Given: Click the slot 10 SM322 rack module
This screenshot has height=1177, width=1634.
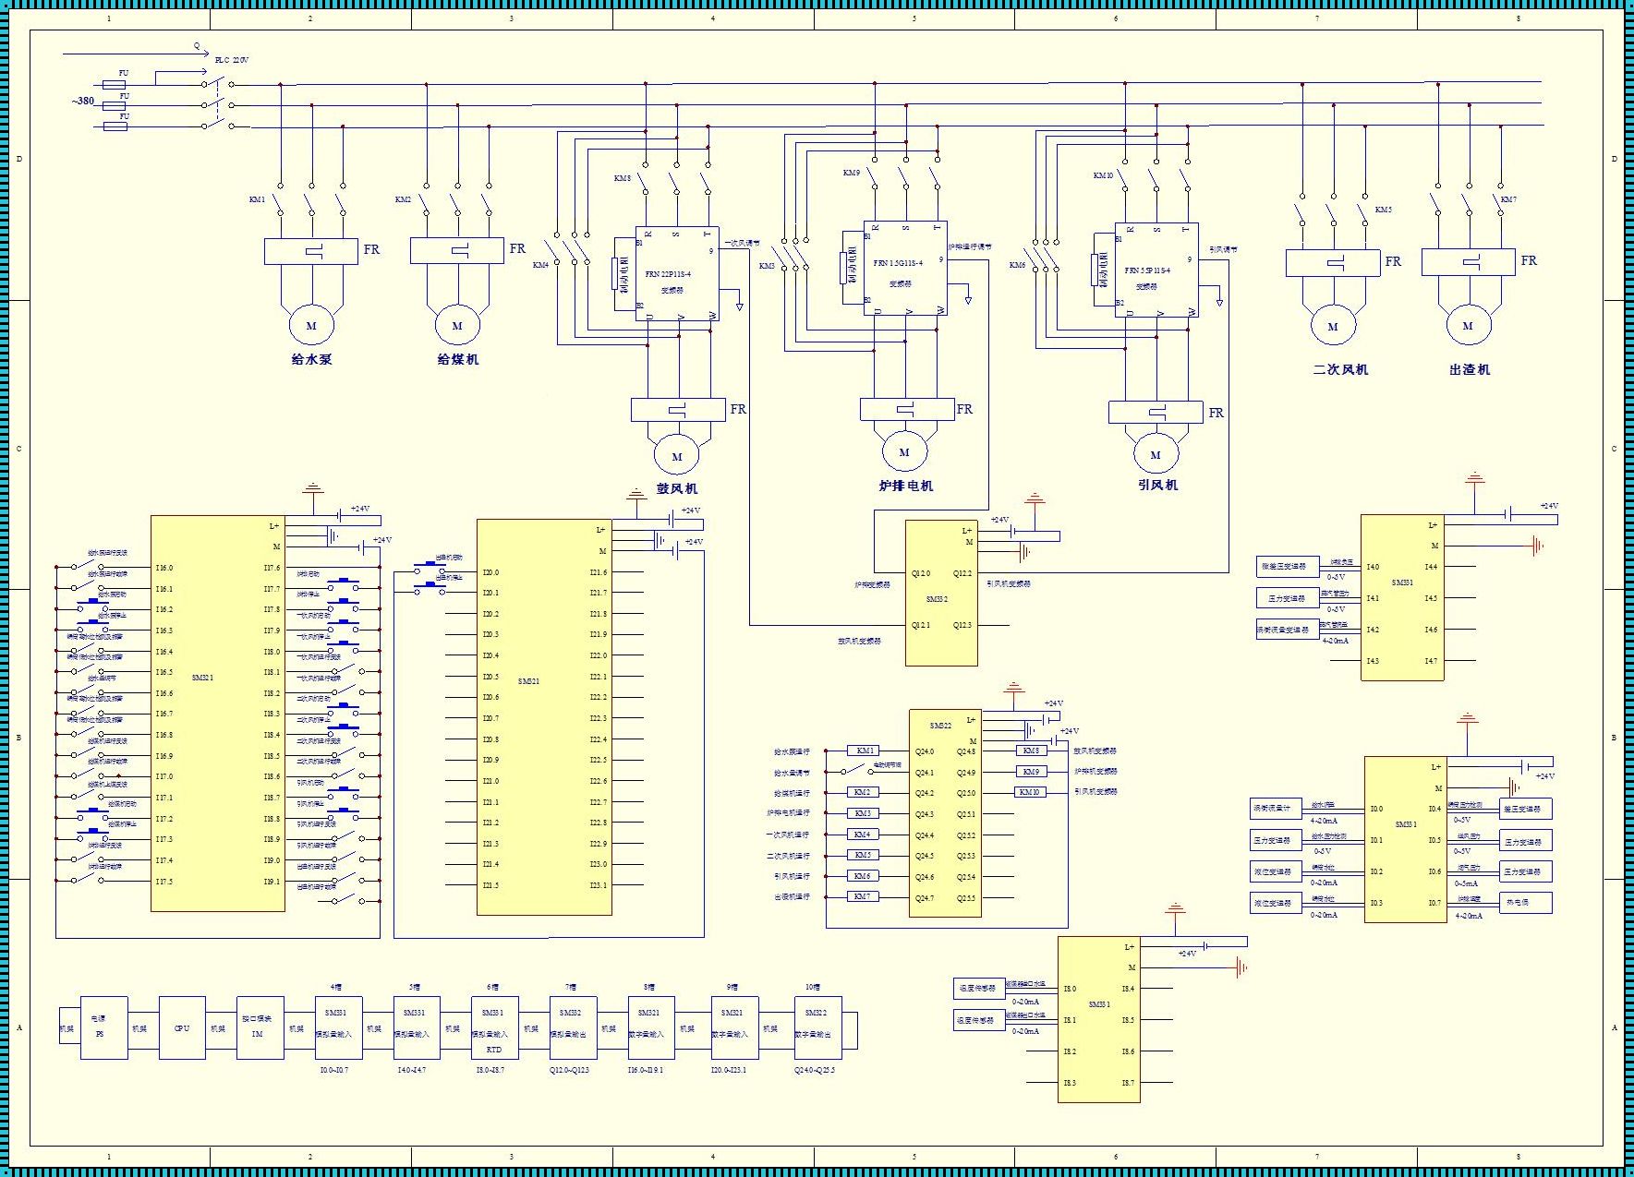Looking at the screenshot, I should click(817, 1027).
